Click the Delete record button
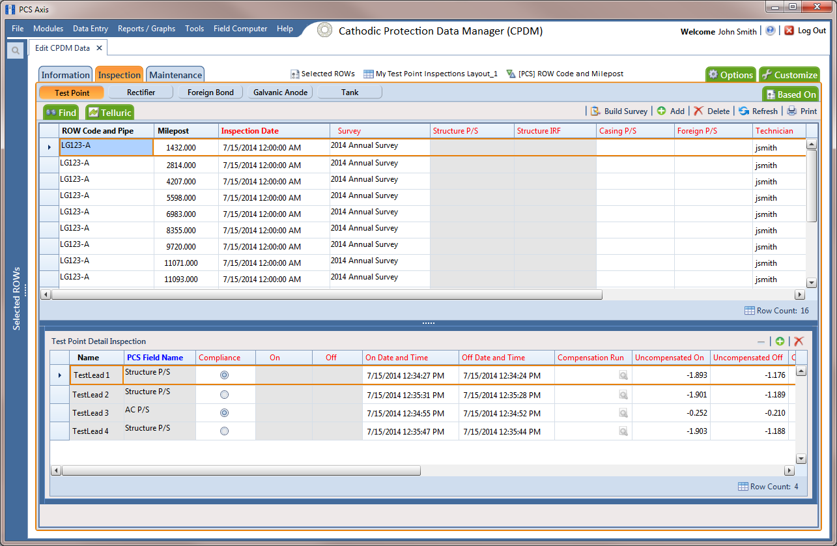Image resolution: width=837 pixels, height=546 pixels. 711,111
